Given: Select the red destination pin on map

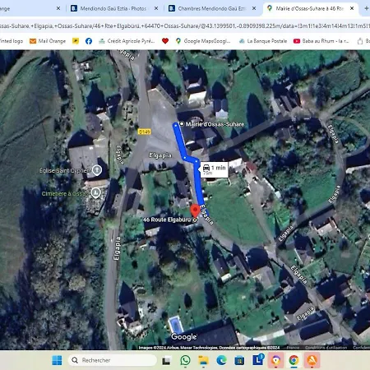Looking at the screenshot, I should pos(195,210).
